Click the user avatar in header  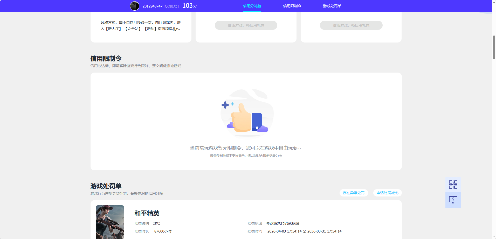coord(134,6)
